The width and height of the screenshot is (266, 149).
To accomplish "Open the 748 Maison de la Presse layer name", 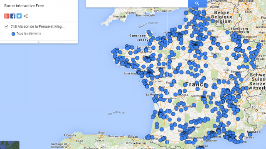I will pyautogui.click(x=38, y=26).
